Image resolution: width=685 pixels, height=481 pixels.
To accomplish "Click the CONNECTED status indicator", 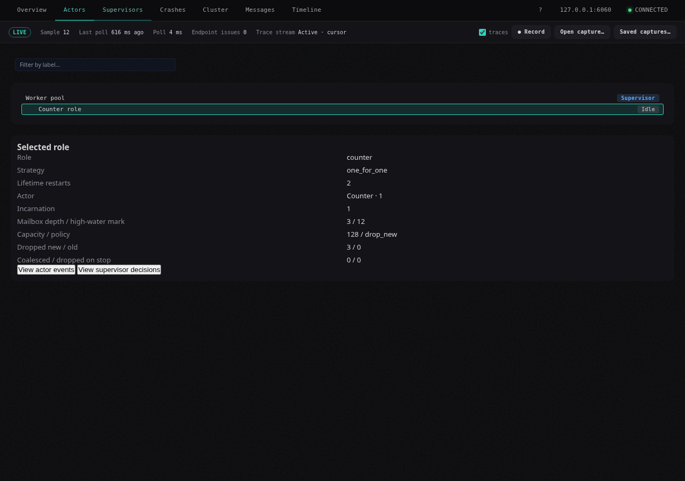I will coord(648,10).
